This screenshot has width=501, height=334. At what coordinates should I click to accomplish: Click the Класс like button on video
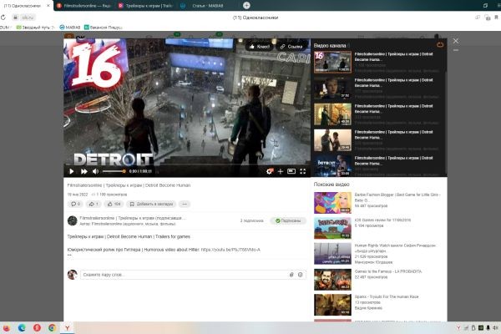(x=260, y=47)
